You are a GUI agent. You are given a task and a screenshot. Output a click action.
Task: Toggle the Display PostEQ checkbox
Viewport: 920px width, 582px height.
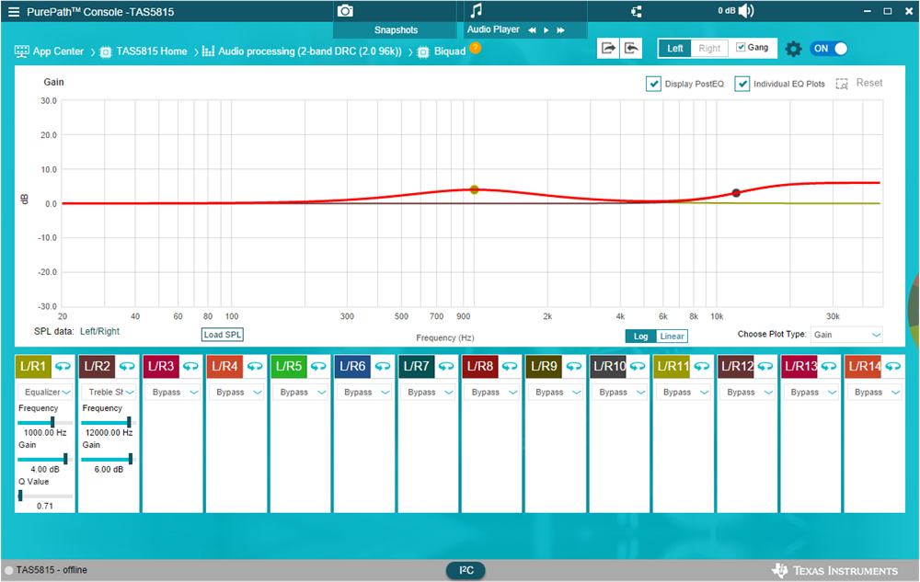point(653,84)
